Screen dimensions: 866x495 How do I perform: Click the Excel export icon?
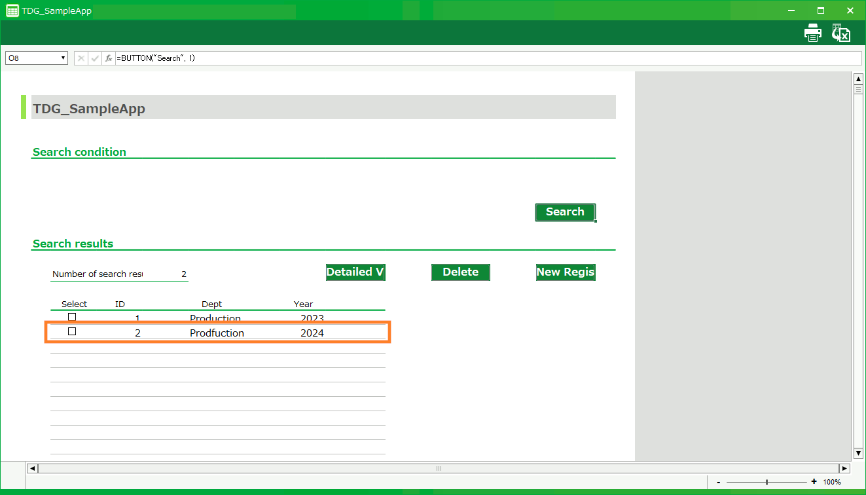pyautogui.click(x=840, y=33)
